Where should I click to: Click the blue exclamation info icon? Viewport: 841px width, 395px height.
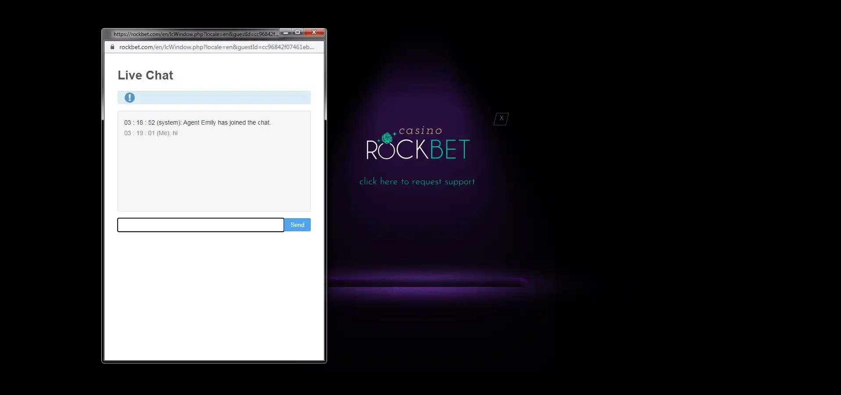click(x=129, y=97)
